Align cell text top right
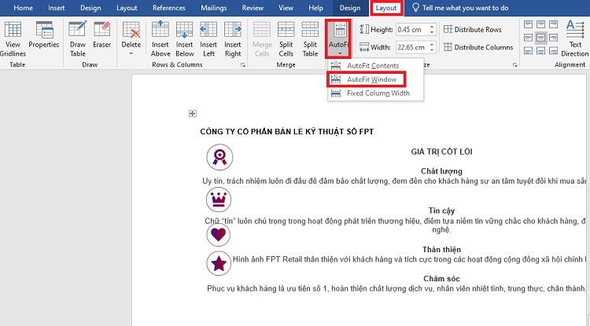The image size is (590, 326). [553, 25]
